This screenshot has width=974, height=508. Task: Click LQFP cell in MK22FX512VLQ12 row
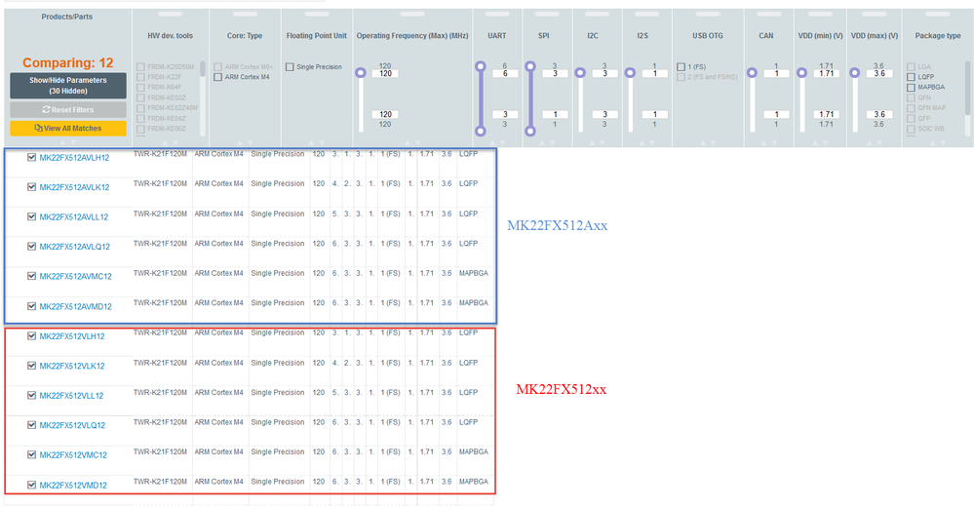pos(468,422)
